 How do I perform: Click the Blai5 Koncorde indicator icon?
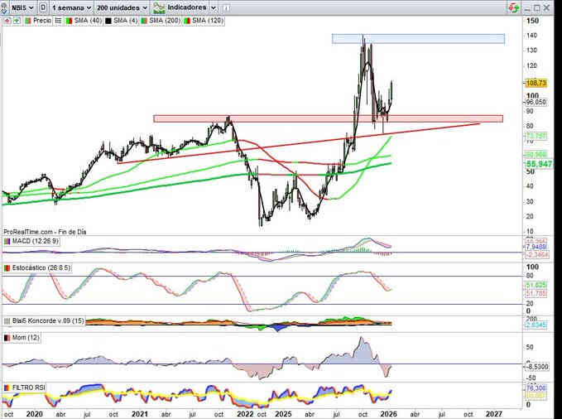click(7, 321)
